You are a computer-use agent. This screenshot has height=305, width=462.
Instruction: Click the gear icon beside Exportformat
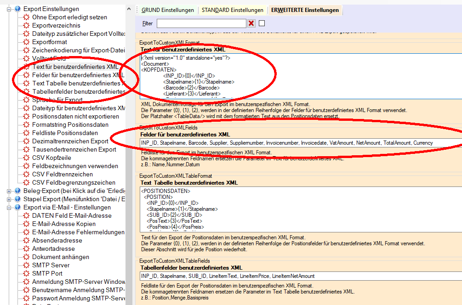pos(26,42)
